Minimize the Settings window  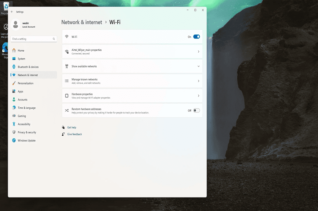[x=187, y=10]
